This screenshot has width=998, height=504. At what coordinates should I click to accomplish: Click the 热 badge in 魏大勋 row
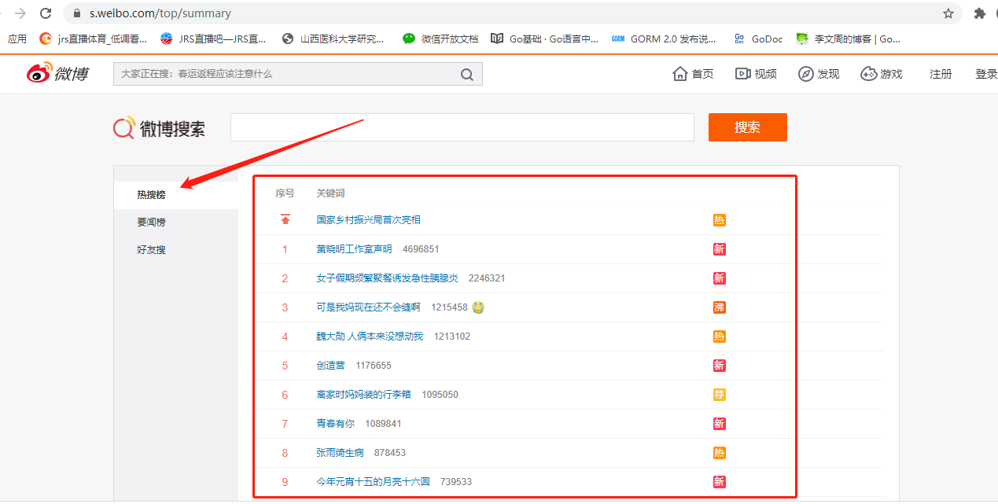[720, 337]
